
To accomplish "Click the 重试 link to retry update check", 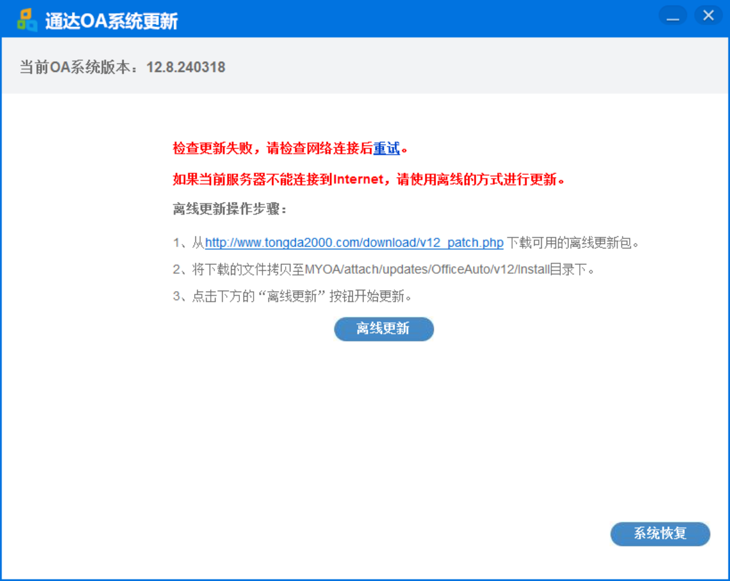I will 386,149.
